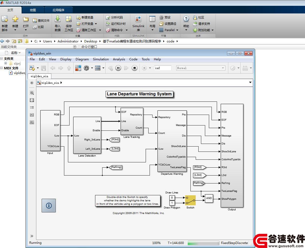The image size is (305, 248).
Task: Select the AND logic block
Action: point(209,198)
